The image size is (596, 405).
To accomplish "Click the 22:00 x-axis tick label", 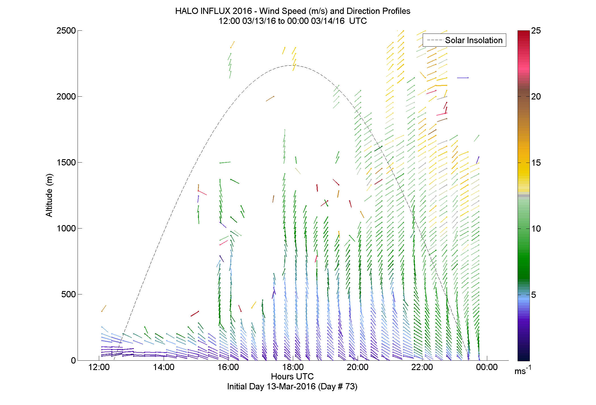I will 422,367.
